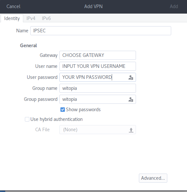187x192 pixels.
Task: Click the Add VPN title in header
Action: click(x=93, y=6)
